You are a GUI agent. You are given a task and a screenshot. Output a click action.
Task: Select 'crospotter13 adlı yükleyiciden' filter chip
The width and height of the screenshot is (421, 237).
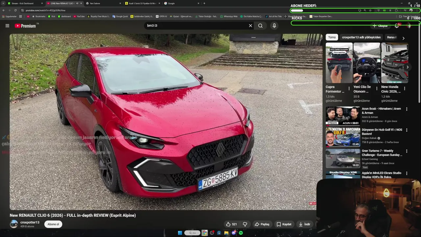pyautogui.click(x=361, y=37)
